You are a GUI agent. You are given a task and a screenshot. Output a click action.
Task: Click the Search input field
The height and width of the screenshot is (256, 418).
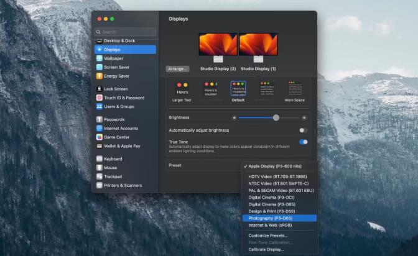coord(125,32)
